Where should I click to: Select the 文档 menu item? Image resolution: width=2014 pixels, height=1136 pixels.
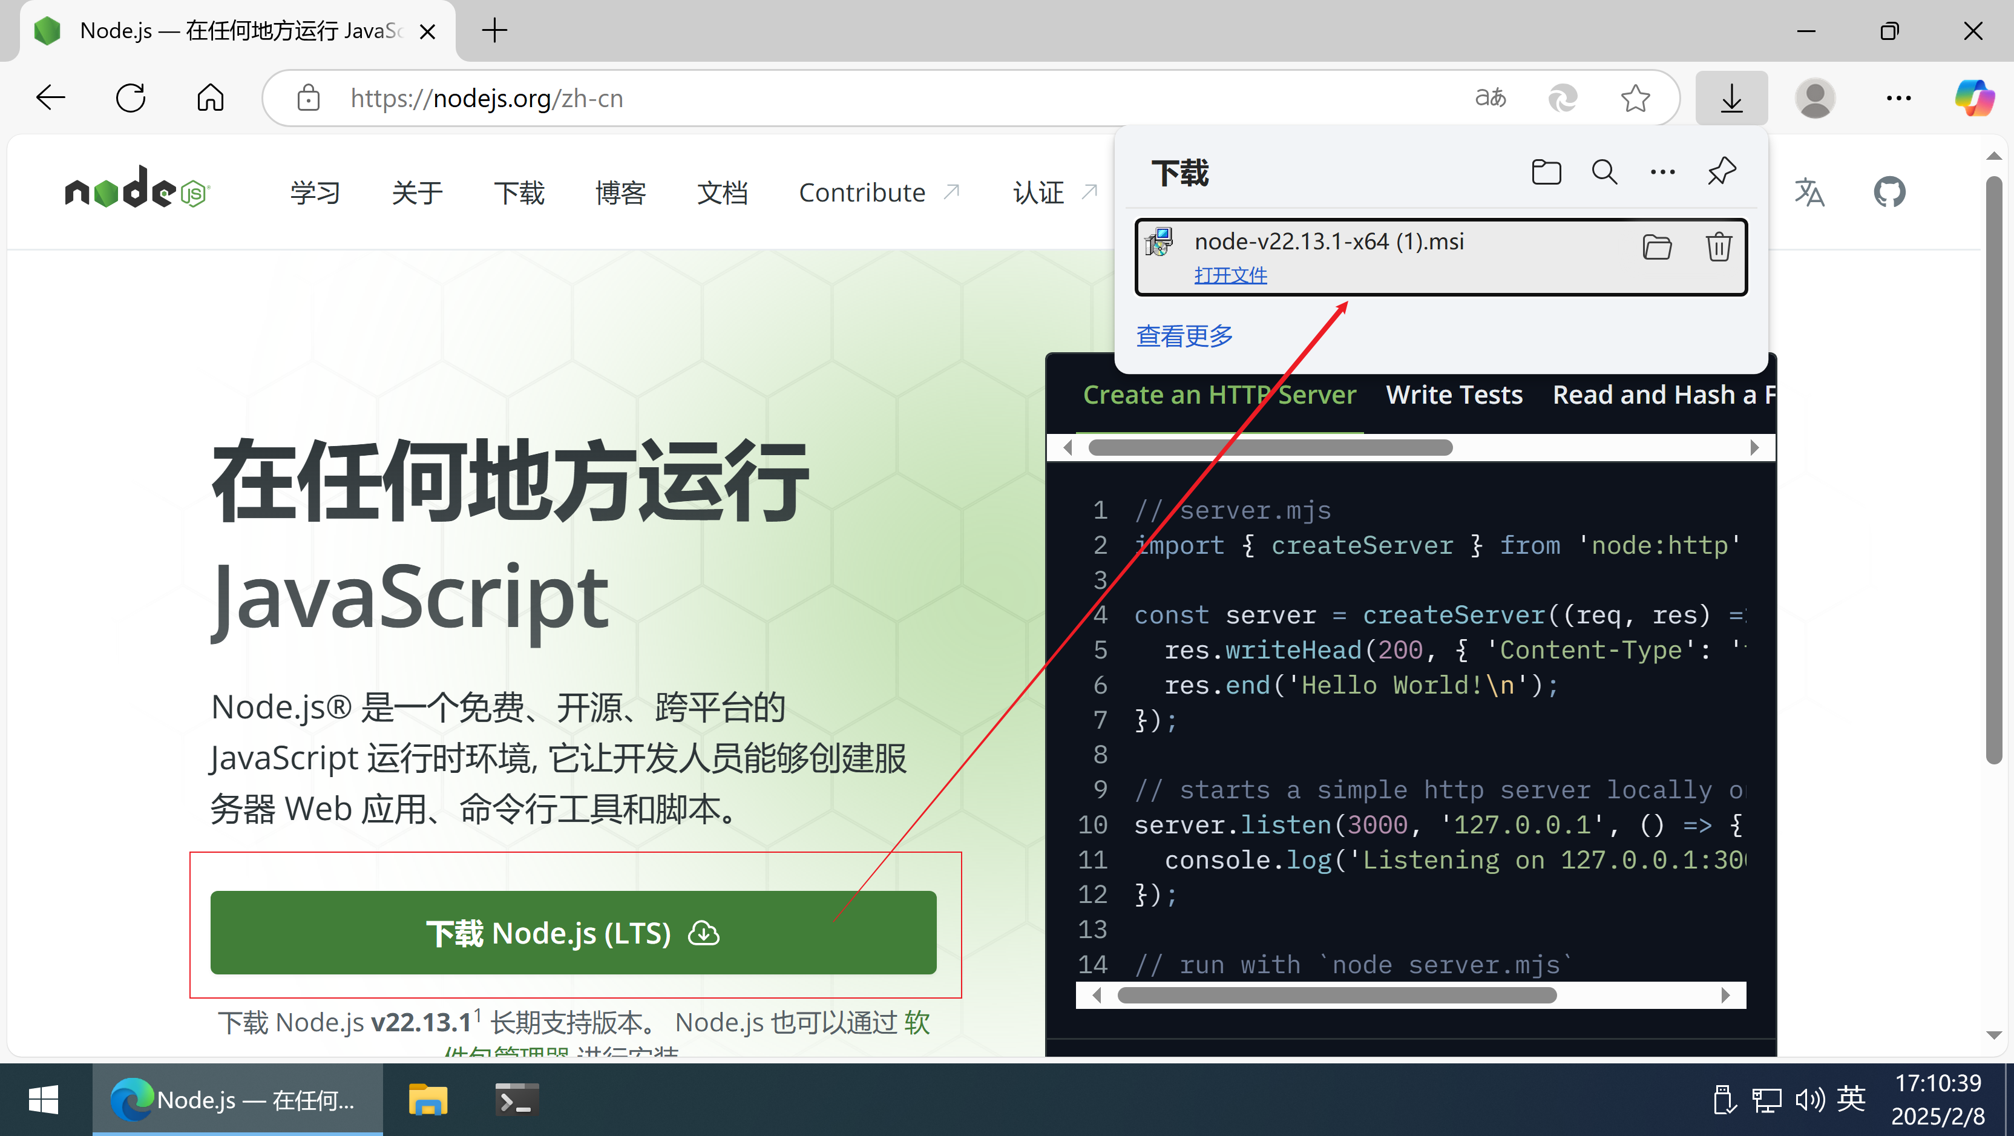pos(721,192)
